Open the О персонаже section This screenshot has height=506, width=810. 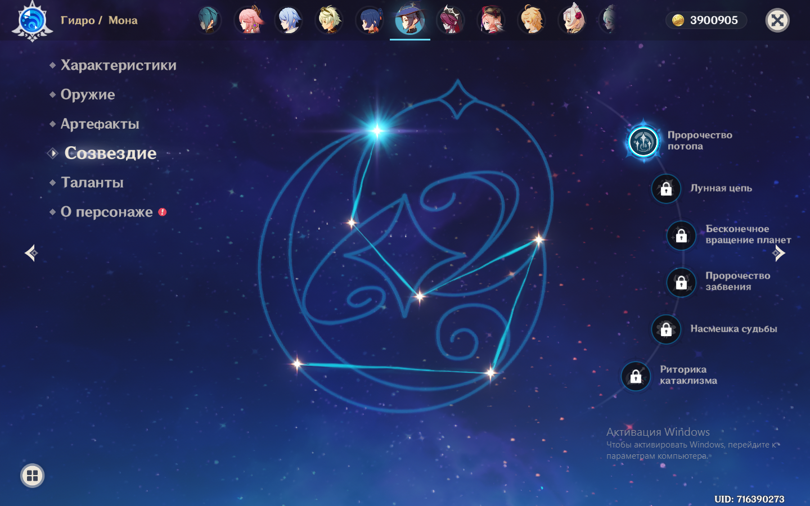[x=106, y=212]
